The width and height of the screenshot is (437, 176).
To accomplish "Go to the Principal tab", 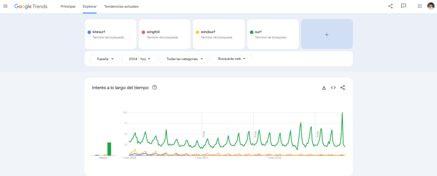I will tap(68, 6).
